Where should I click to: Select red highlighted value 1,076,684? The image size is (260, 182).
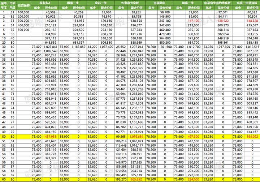point(136,137)
